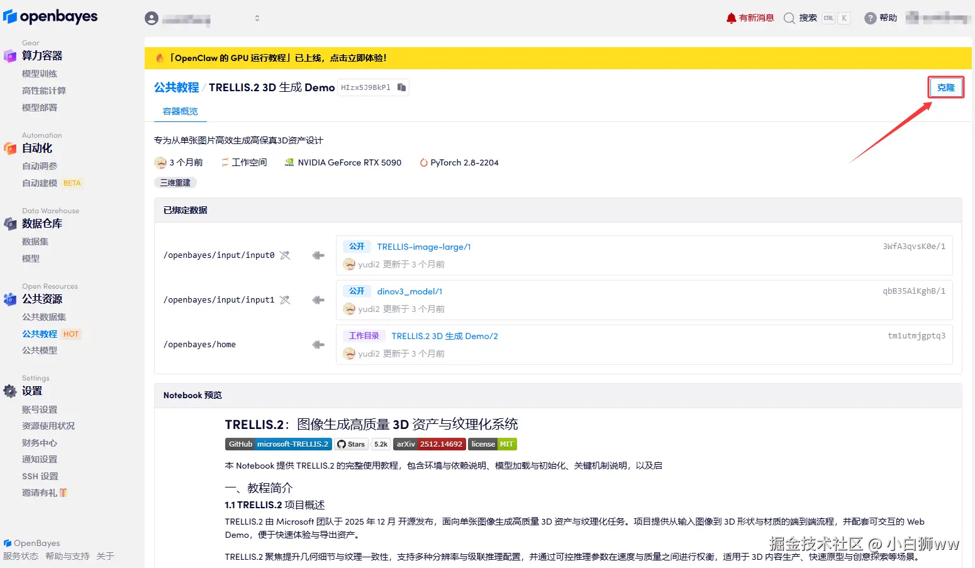Click the 数据仓库 section icon

pyautogui.click(x=10, y=224)
